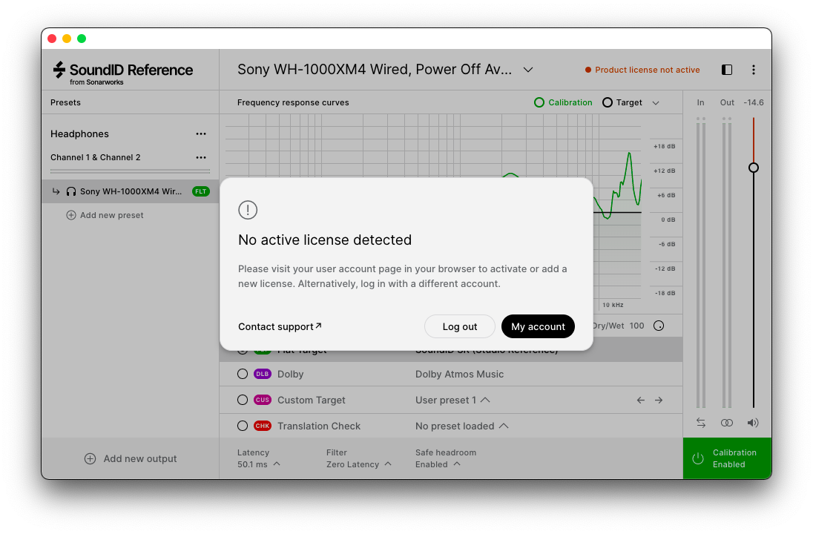The width and height of the screenshot is (813, 534).
Task: Click the plus icon for Add new preset
Action: pos(71,215)
